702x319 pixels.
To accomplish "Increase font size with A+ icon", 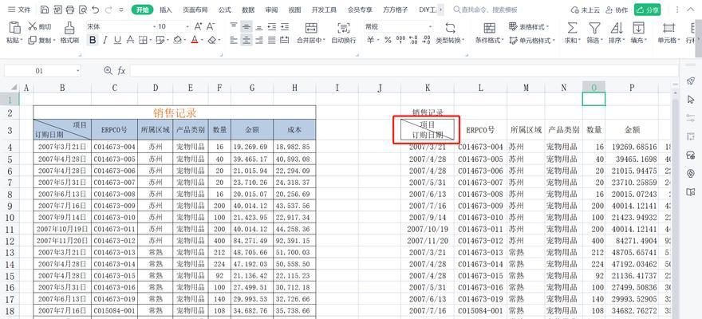I will pos(199,27).
